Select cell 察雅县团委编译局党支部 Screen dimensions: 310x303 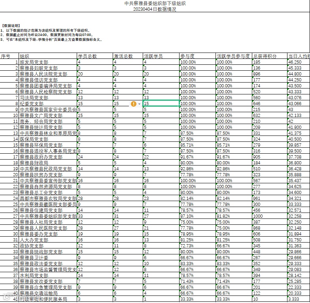click(x=48, y=86)
